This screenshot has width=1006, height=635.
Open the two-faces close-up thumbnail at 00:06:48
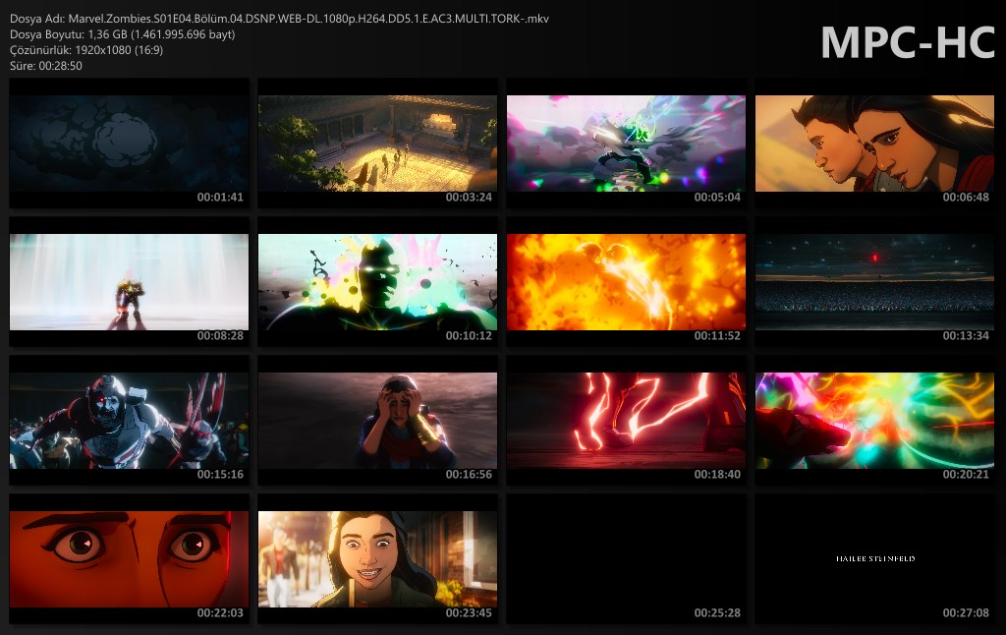pyautogui.click(x=874, y=143)
